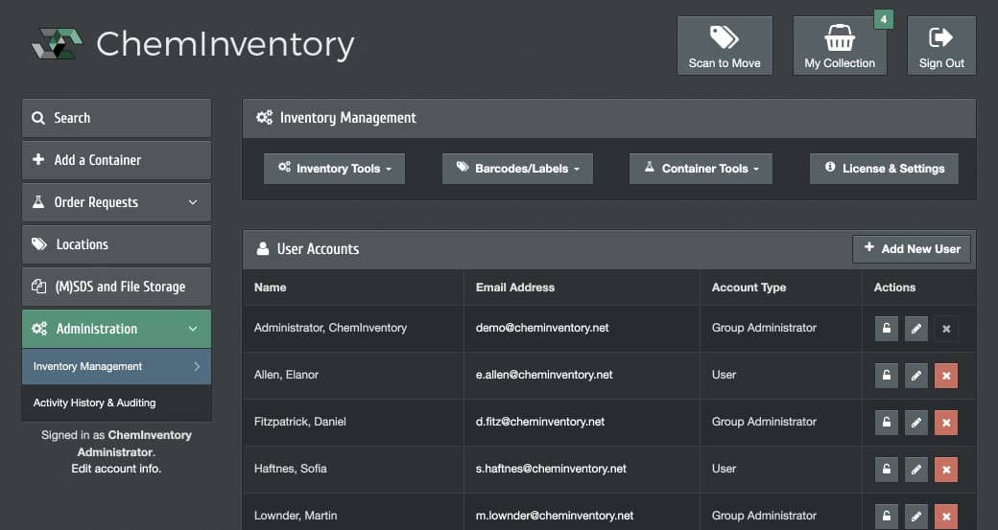The width and height of the screenshot is (998, 530).
Task: Click lock icon for ChemInventory Administrator
Action: [x=886, y=329]
